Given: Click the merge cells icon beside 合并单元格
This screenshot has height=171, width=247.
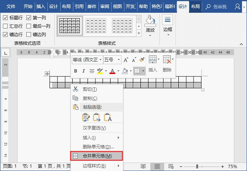Looking at the screenshot, I should pyautogui.click(x=75, y=156).
